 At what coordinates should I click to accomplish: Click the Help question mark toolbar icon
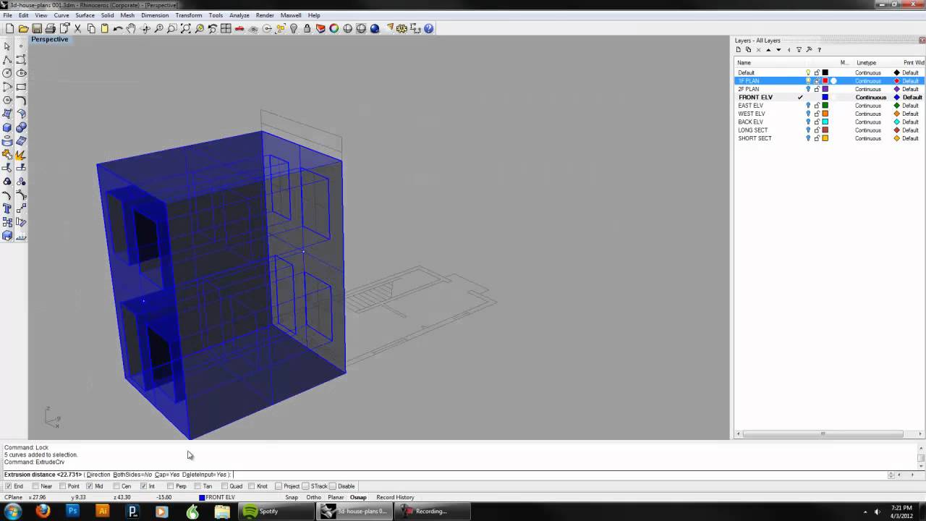(428, 28)
